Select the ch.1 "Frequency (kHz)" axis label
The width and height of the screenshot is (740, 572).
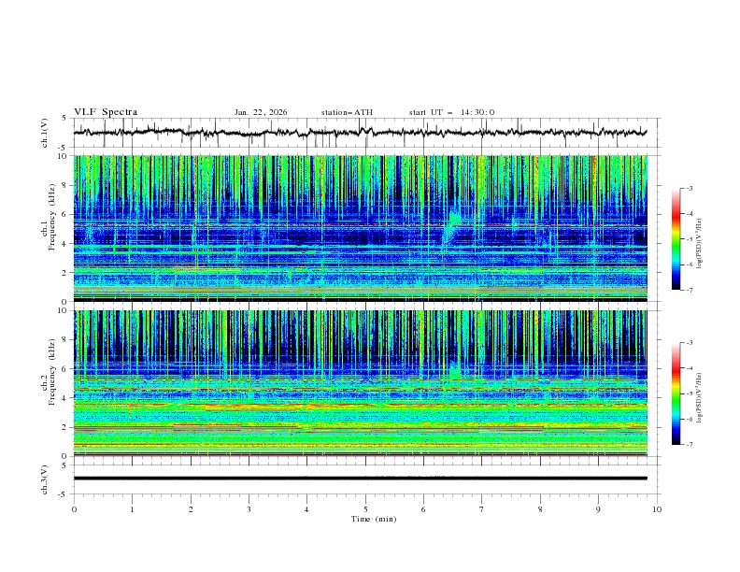tap(52, 218)
